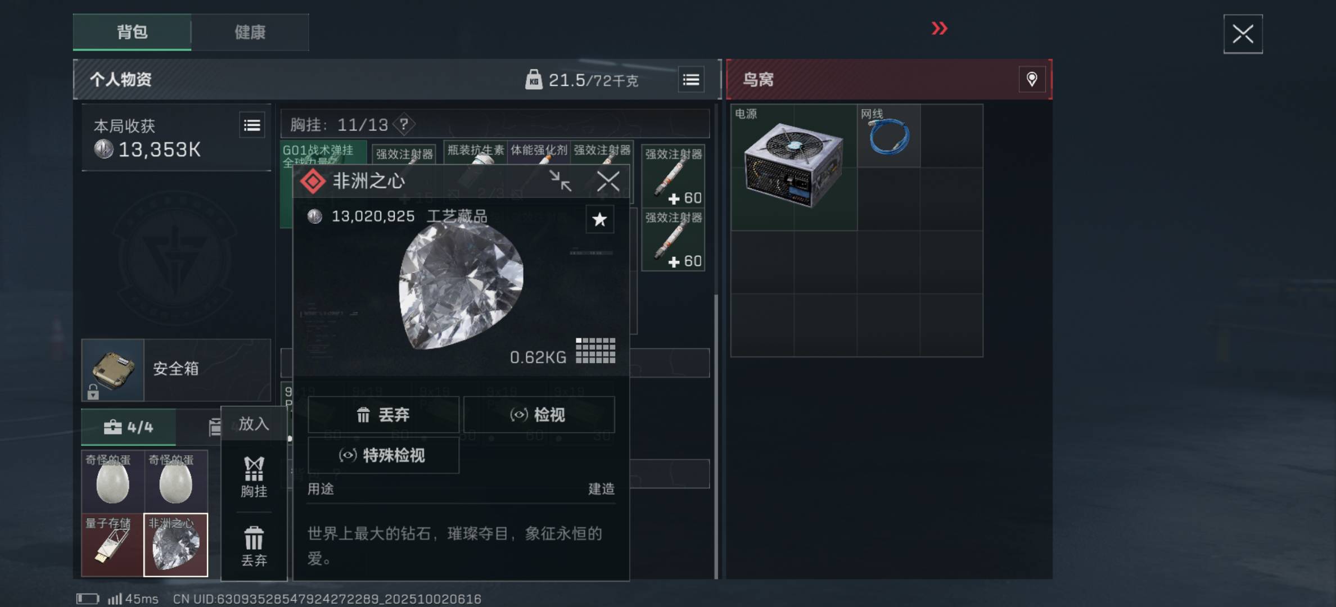Switch to the 健康 tab
This screenshot has width=1336, height=607.
[250, 32]
